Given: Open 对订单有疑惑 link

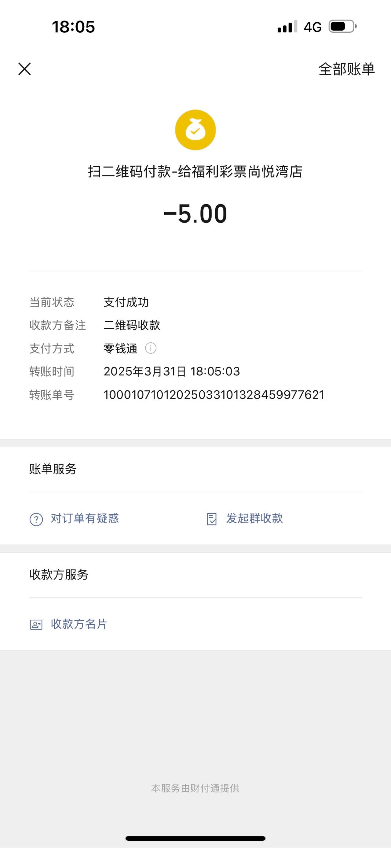Looking at the screenshot, I should click(85, 518).
